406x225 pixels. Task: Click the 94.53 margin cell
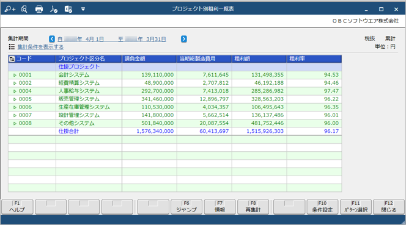click(x=314, y=75)
